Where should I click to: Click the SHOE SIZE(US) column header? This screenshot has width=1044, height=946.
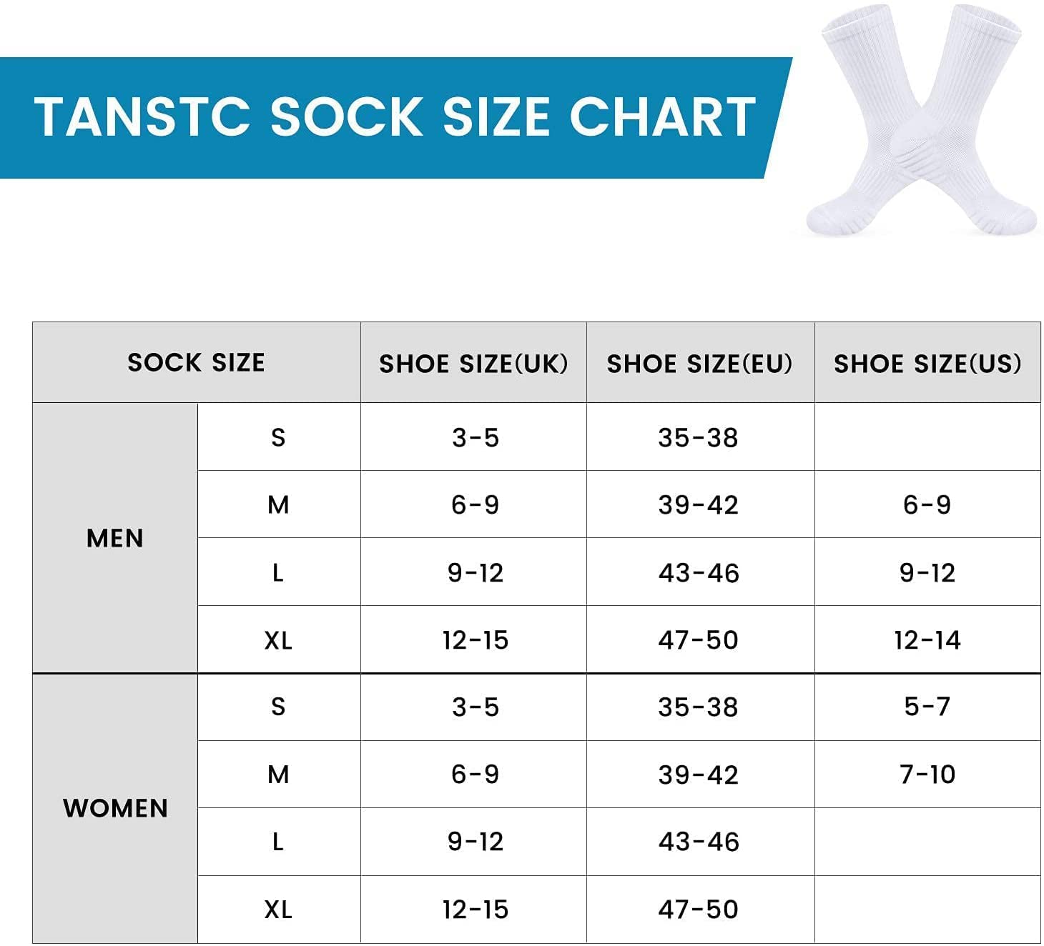pyautogui.click(x=927, y=364)
